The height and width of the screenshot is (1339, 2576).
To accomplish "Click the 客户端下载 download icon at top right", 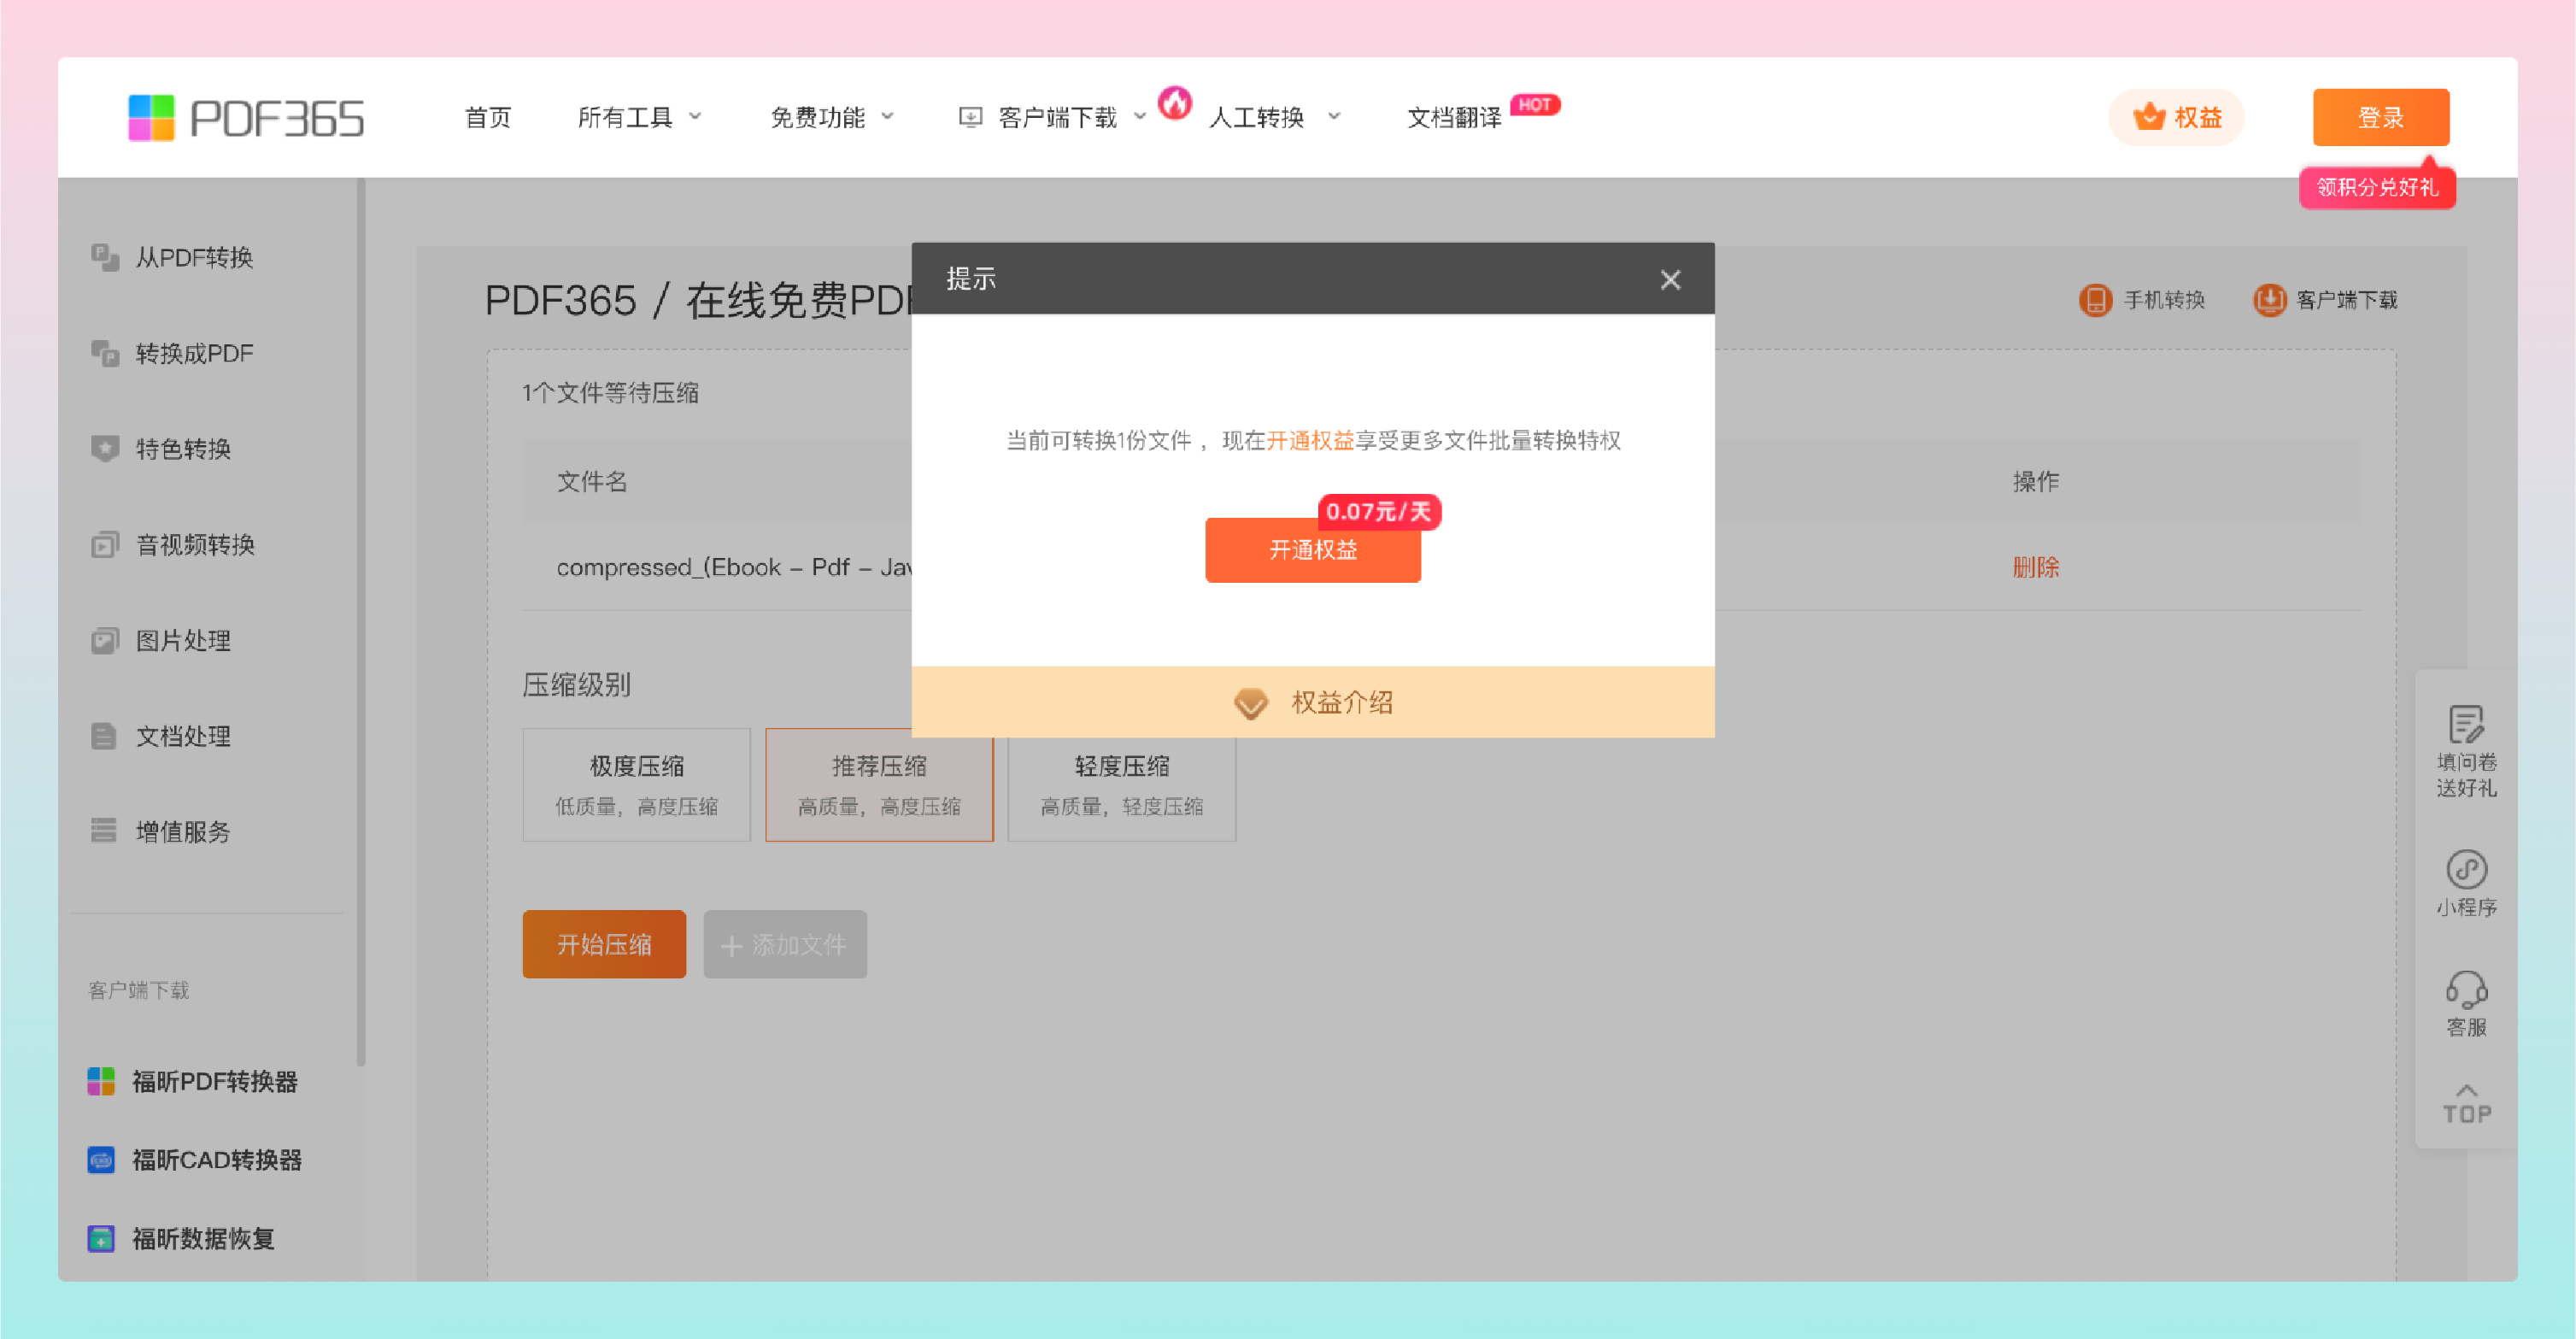I will coord(2268,300).
